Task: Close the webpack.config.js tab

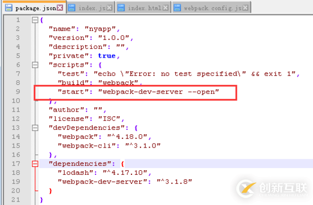Action: (x=245, y=8)
